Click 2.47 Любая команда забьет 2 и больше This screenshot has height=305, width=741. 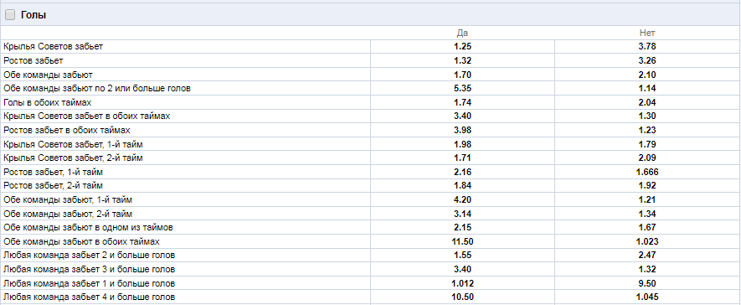coord(647,256)
